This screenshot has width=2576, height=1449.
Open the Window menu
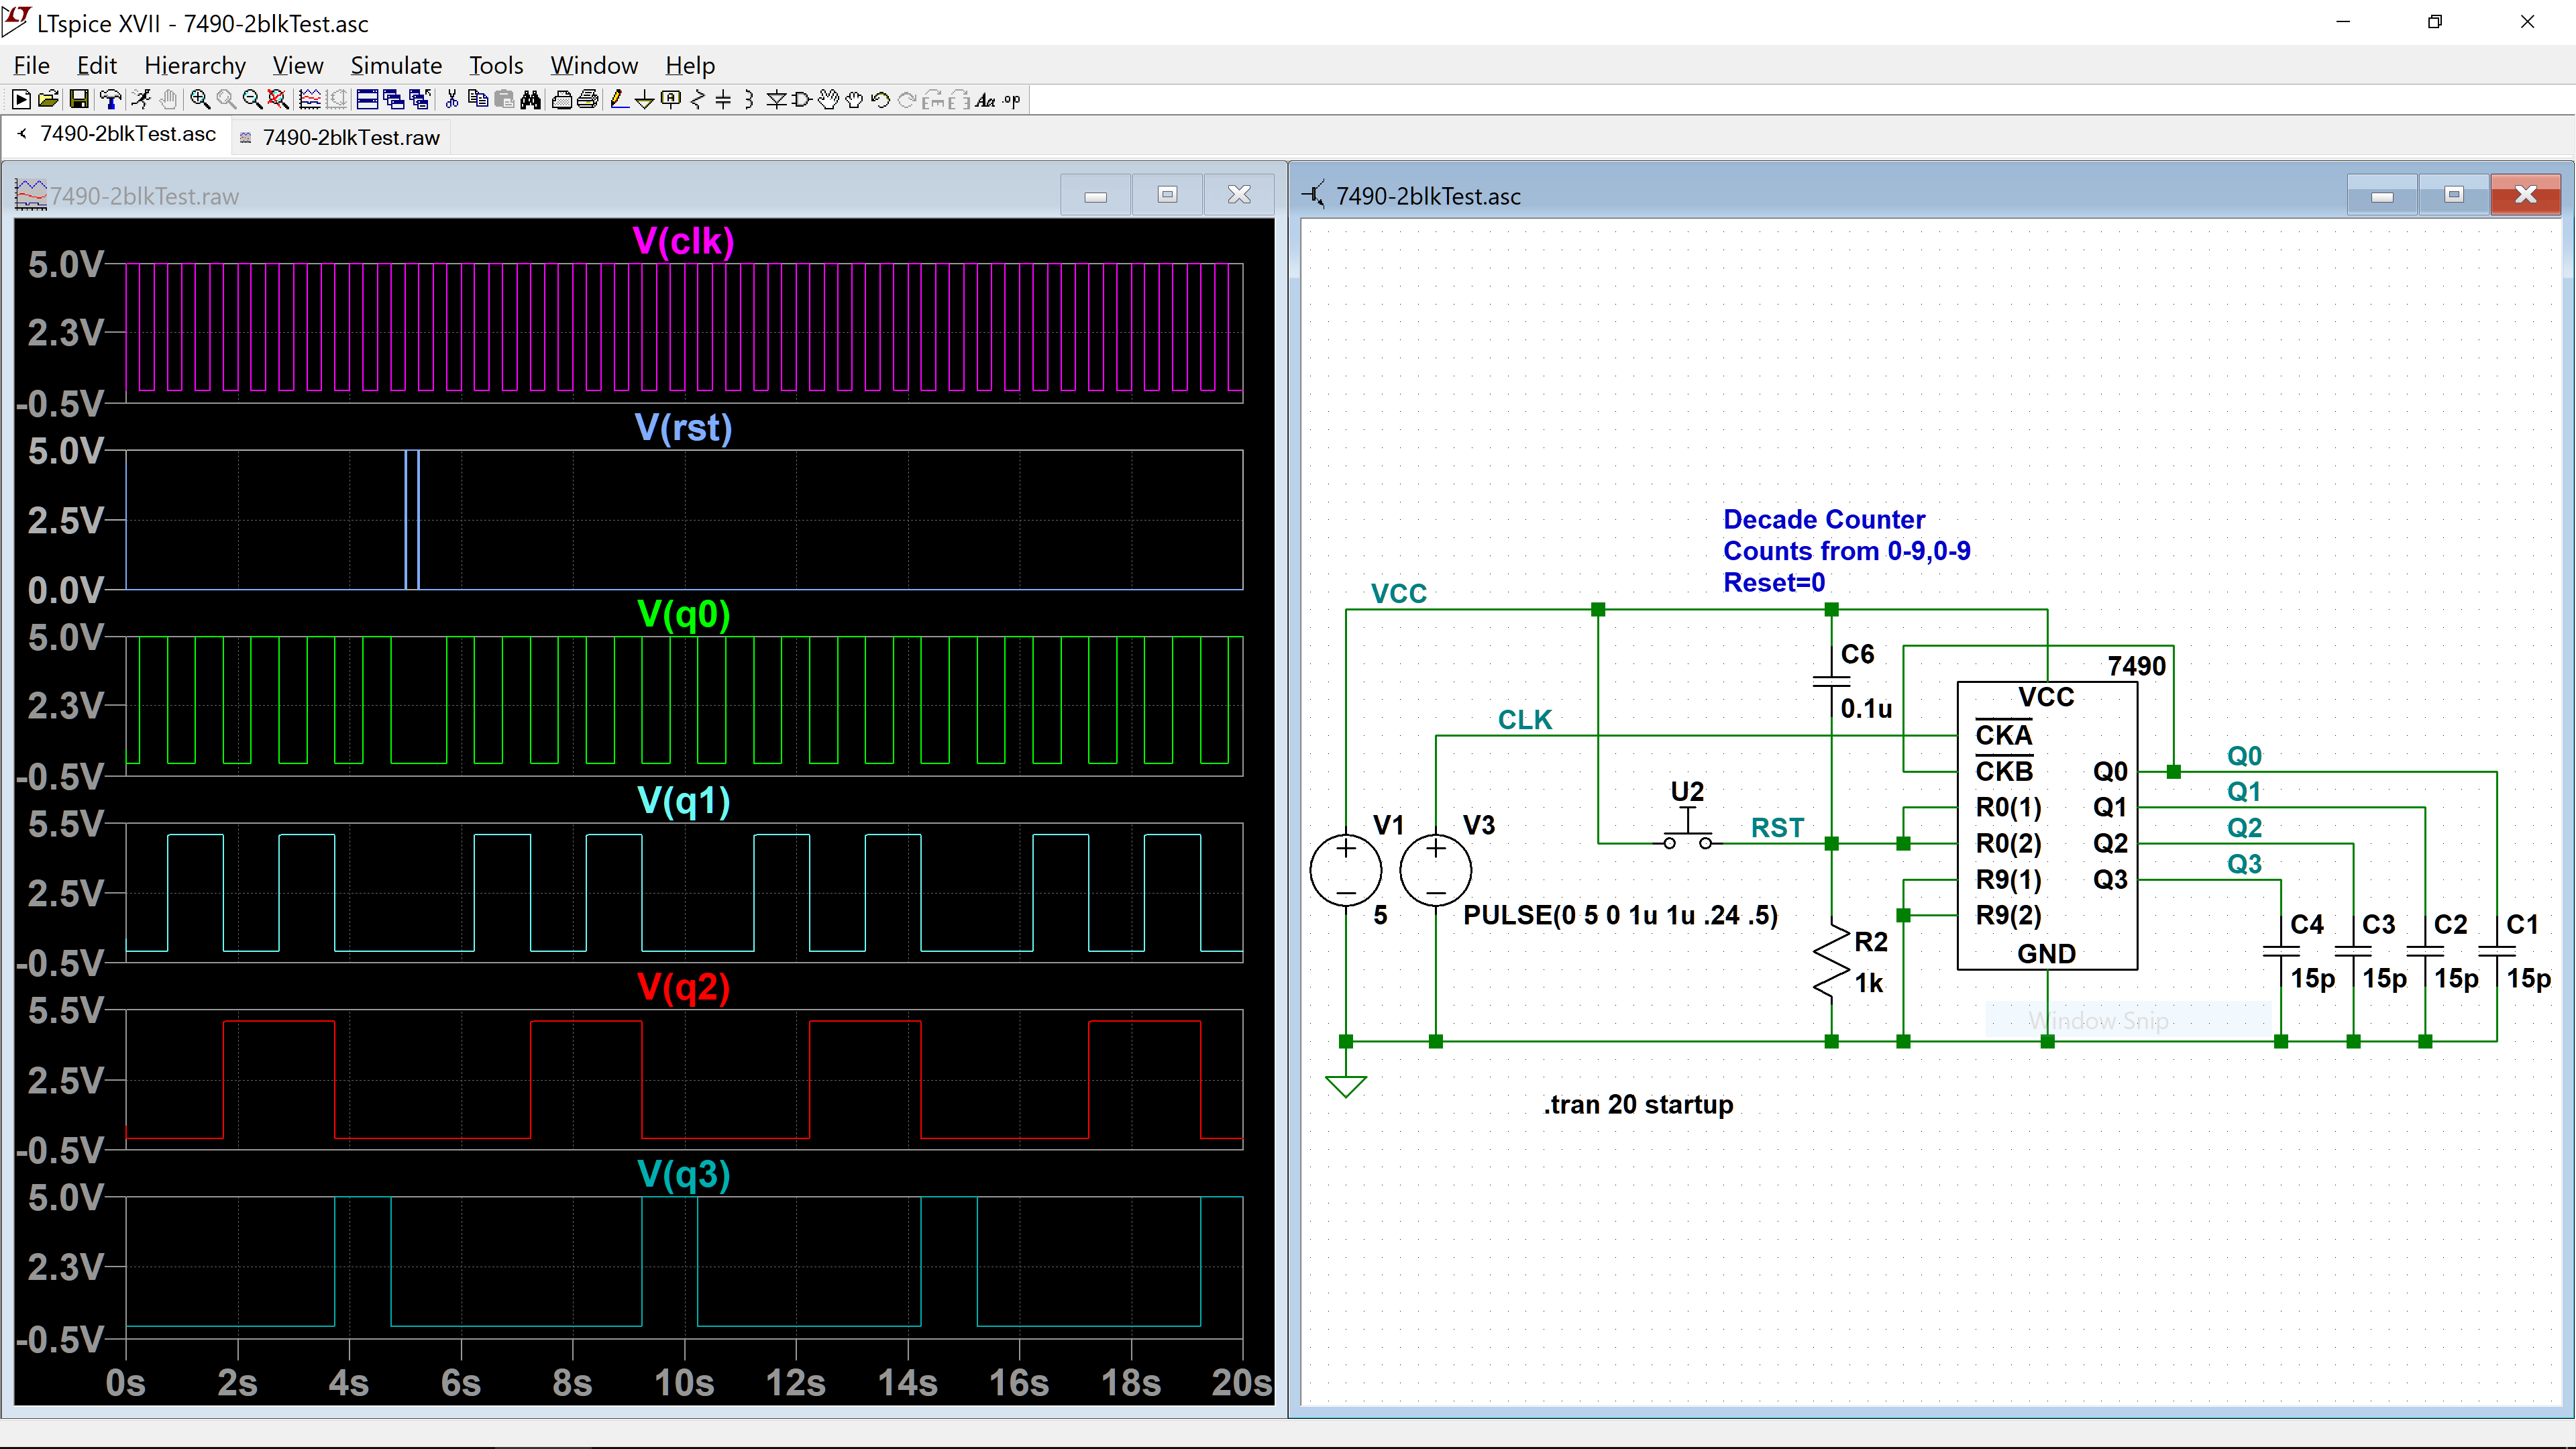click(x=594, y=65)
